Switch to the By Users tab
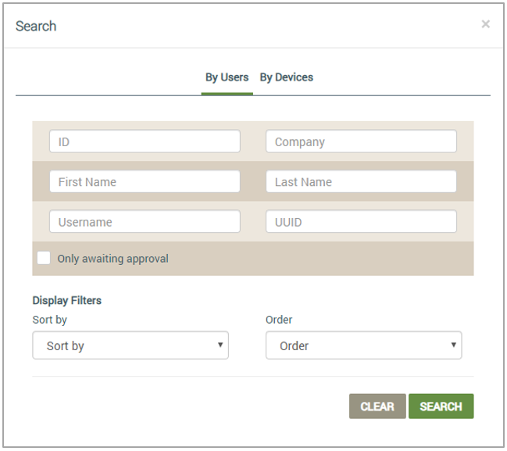Screen dimensions: 507x451 227,77
